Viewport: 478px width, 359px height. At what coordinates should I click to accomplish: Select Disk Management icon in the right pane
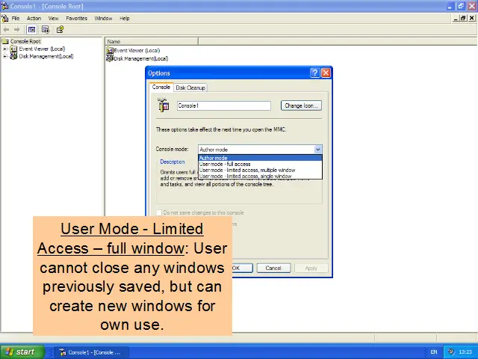(110, 58)
